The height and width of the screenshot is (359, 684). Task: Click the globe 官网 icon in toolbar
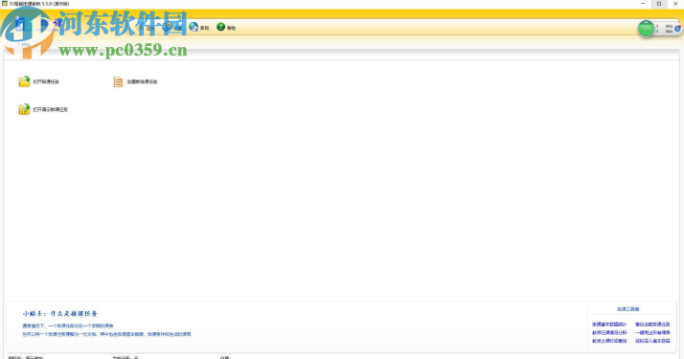coord(194,27)
